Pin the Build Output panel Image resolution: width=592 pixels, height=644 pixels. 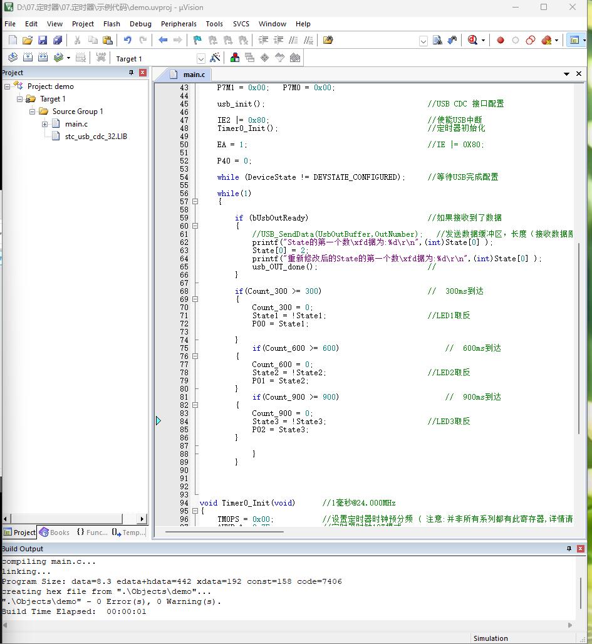pos(569,549)
